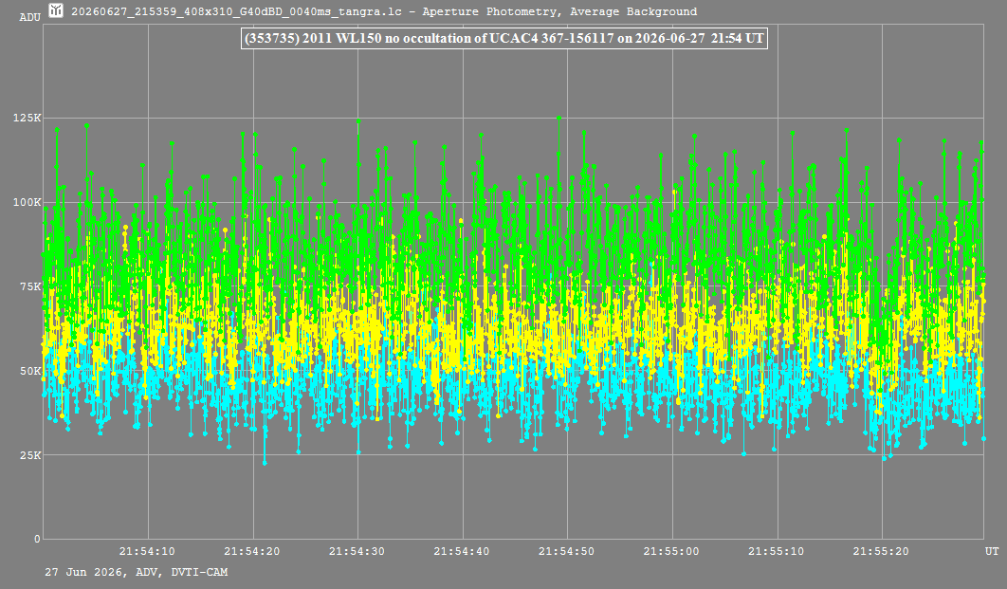Click the 50K y-axis tick label

click(x=30, y=371)
